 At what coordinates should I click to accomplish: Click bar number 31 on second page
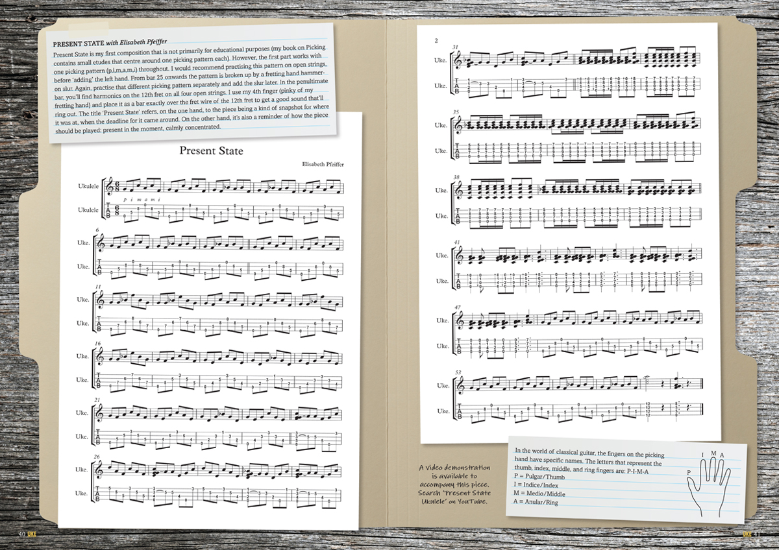pyautogui.click(x=455, y=47)
